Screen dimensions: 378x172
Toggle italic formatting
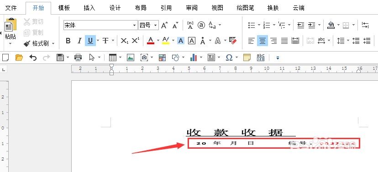[79, 41]
